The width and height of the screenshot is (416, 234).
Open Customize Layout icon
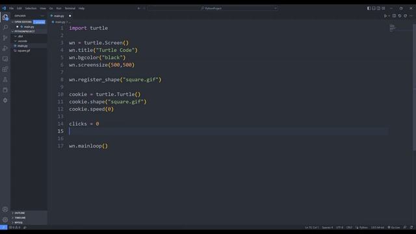click(x=383, y=8)
